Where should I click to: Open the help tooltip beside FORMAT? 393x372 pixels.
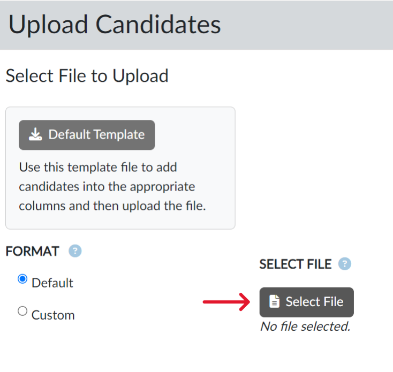tap(75, 251)
